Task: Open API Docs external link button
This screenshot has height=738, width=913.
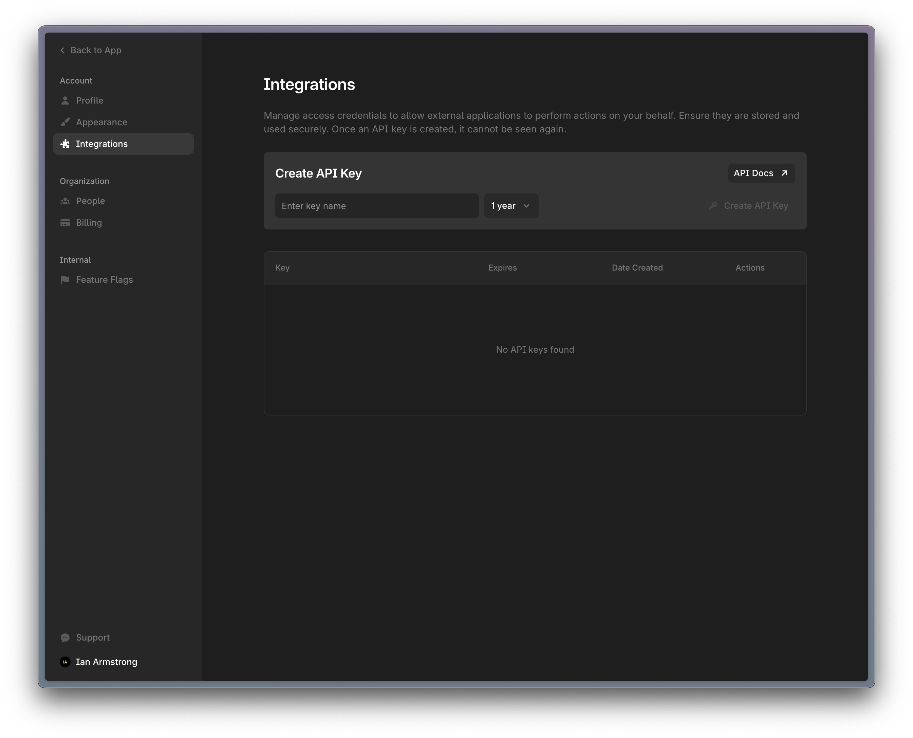Action: tap(761, 173)
